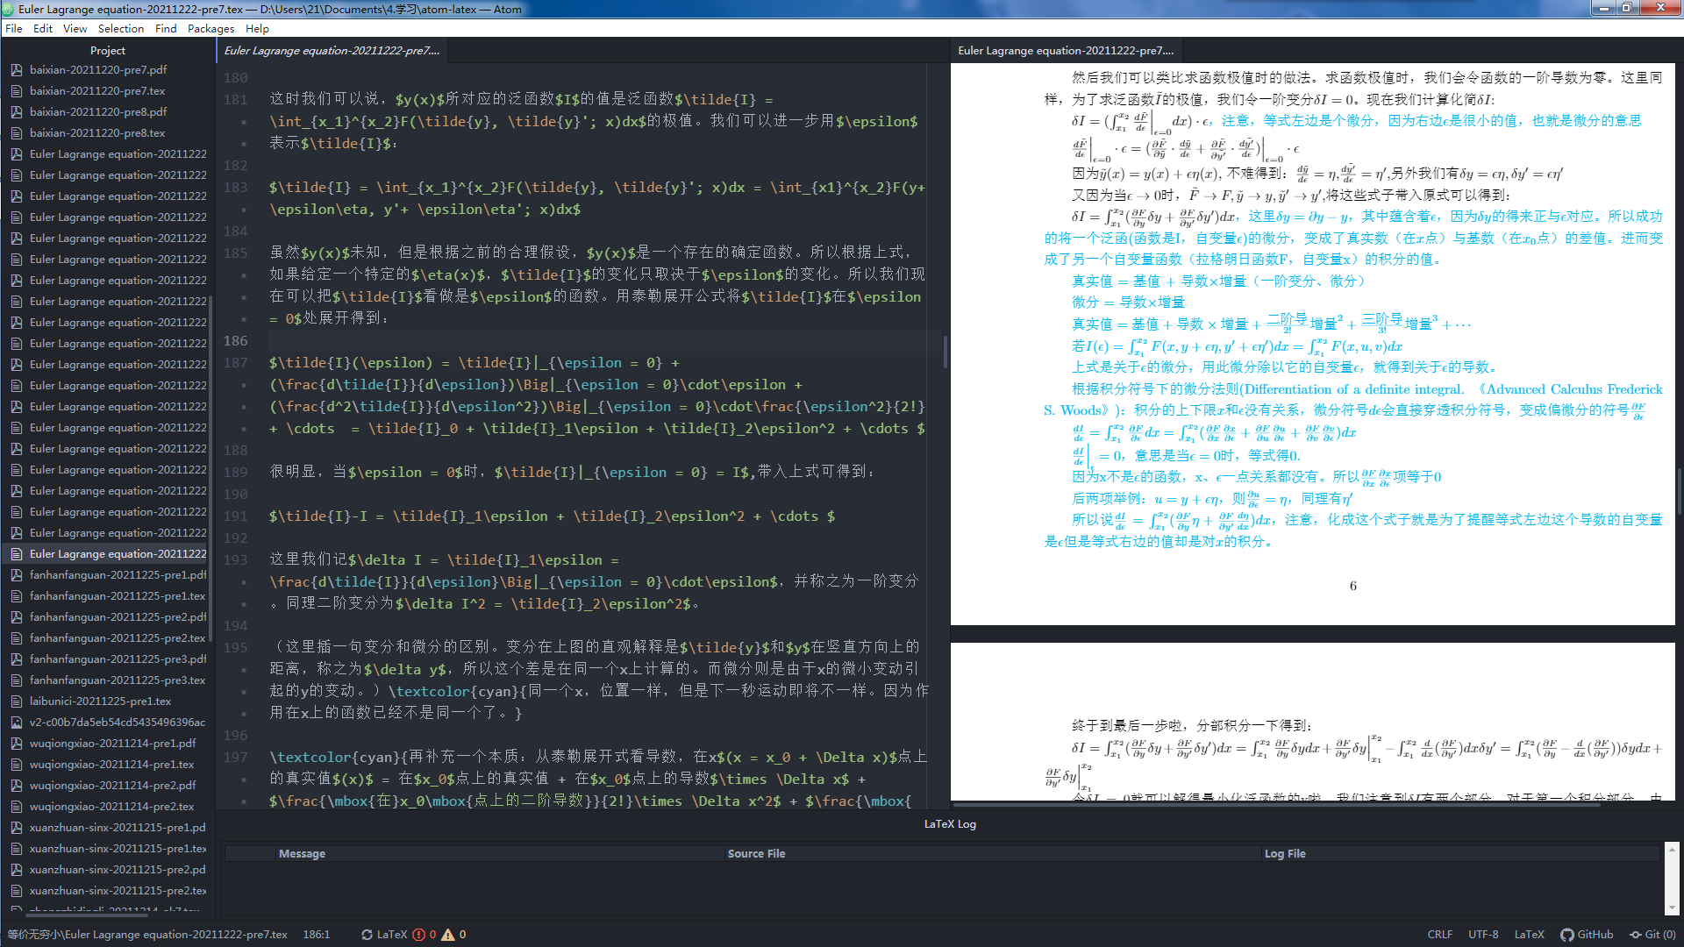
Task: Click the file icon of laibunici-20211225-pre1.tex
Action: click(x=16, y=701)
